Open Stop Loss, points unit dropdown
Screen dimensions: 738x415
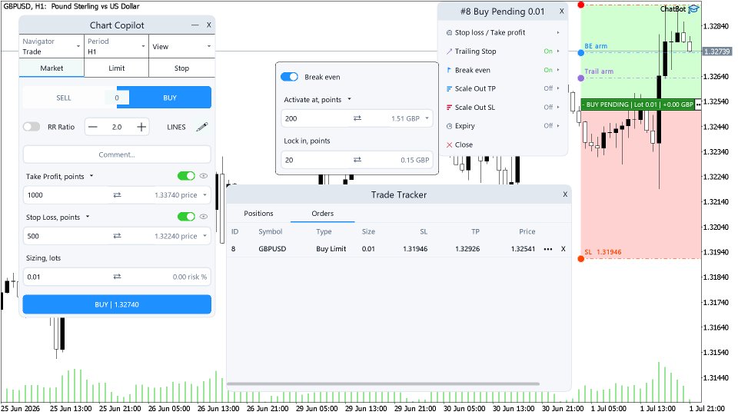[x=88, y=217]
